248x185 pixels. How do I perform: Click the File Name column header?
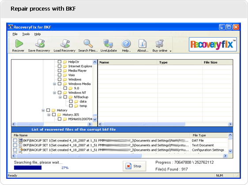tap(101, 135)
